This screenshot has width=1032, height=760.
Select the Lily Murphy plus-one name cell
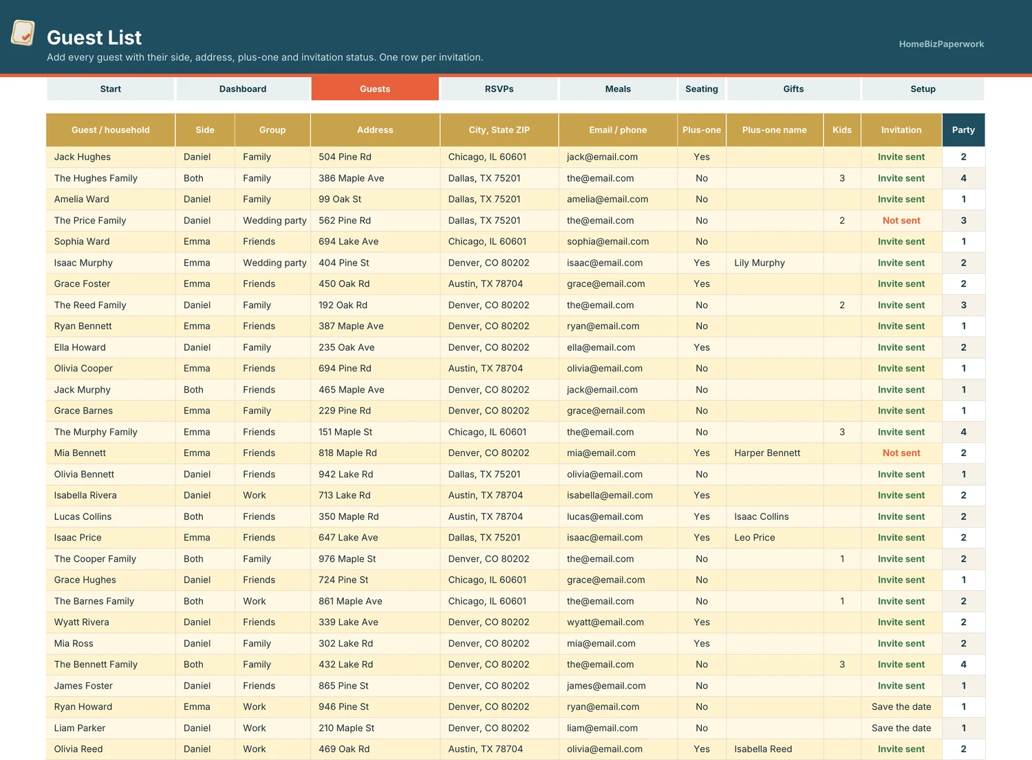pyautogui.click(x=775, y=263)
